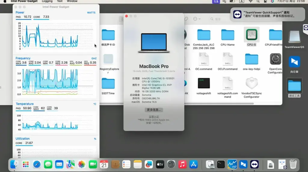
Task: Open the Finder action menu dropdown
Action: pyautogui.click(x=197, y=19)
